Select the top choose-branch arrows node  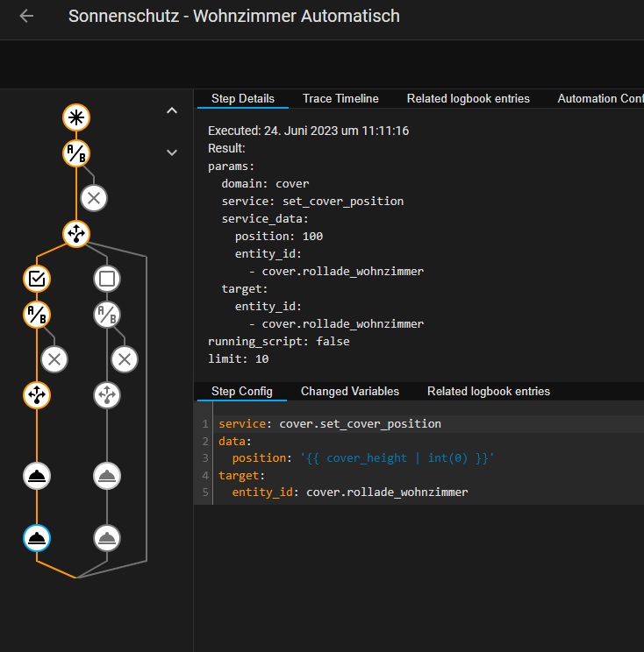tap(76, 233)
